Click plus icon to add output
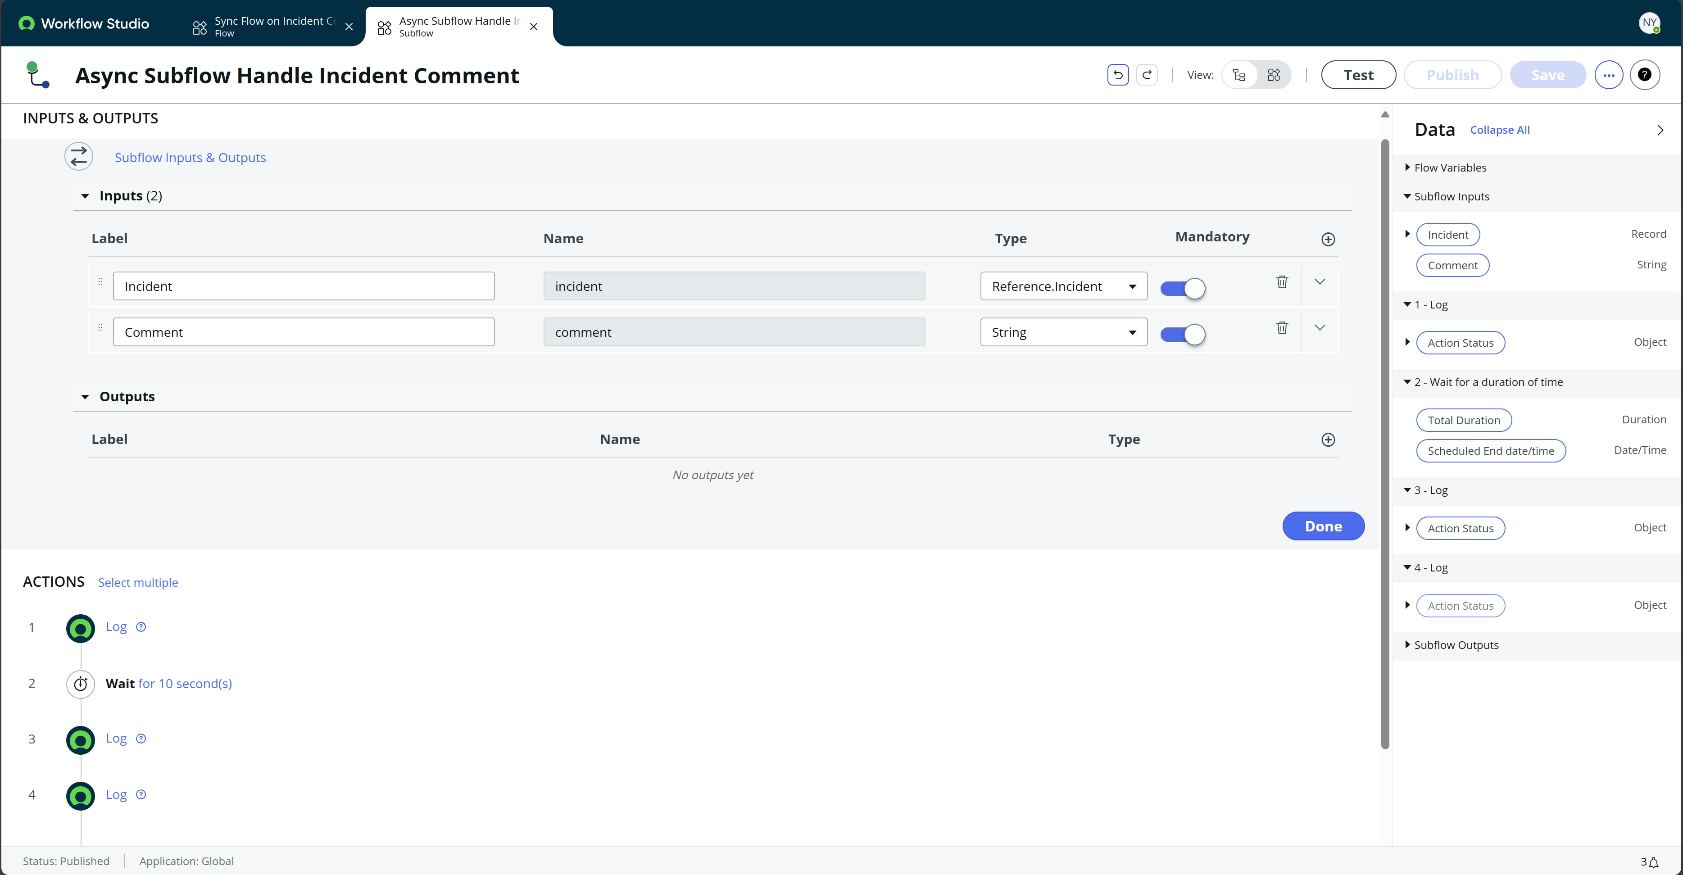This screenshot has height=875, width=1683. (1328, 440)
